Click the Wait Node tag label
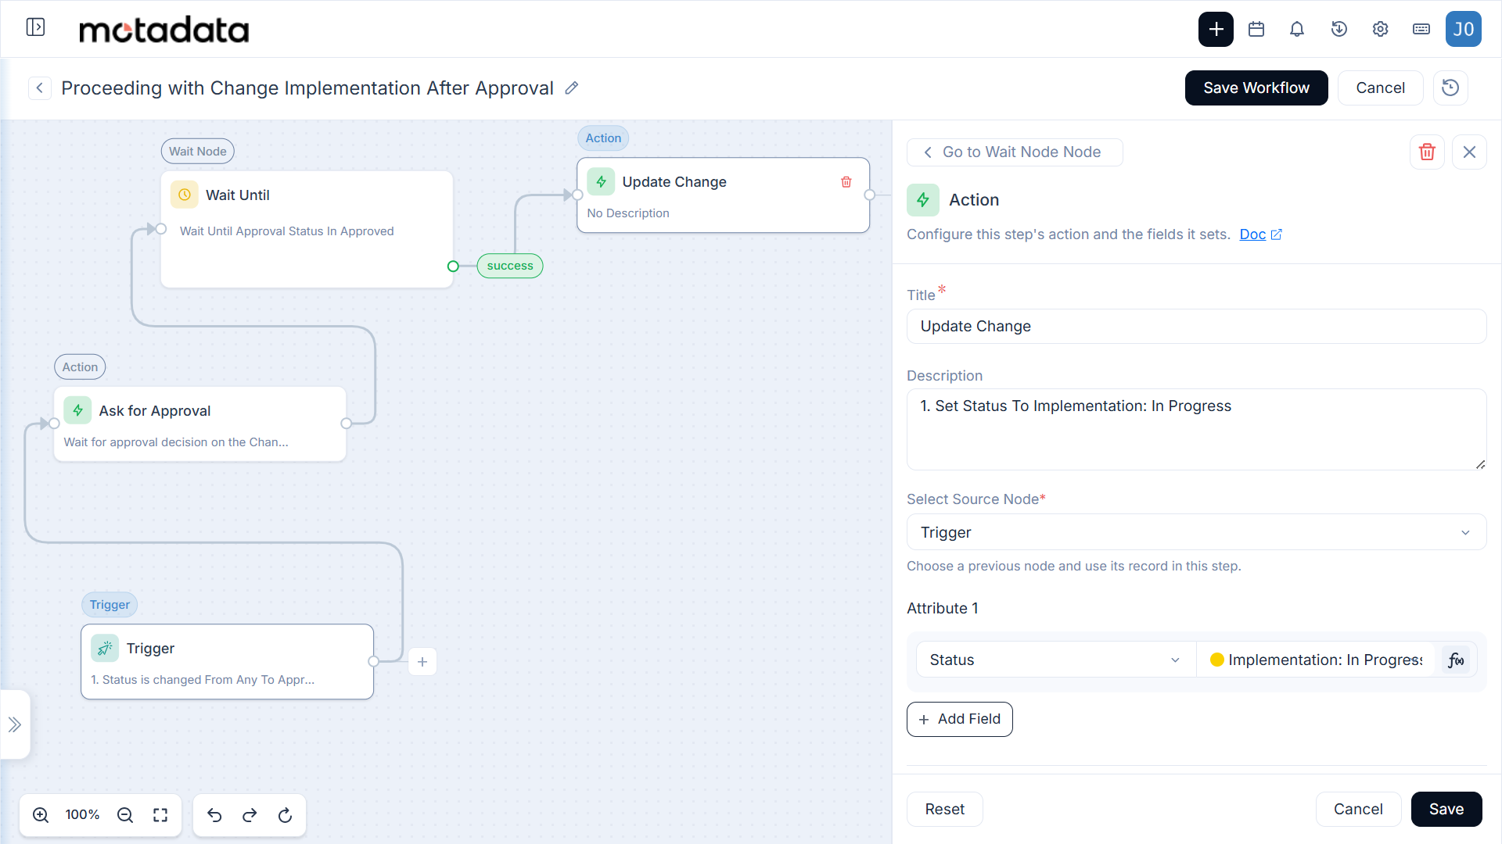1502x844 pixels. [x=198, y=151]
